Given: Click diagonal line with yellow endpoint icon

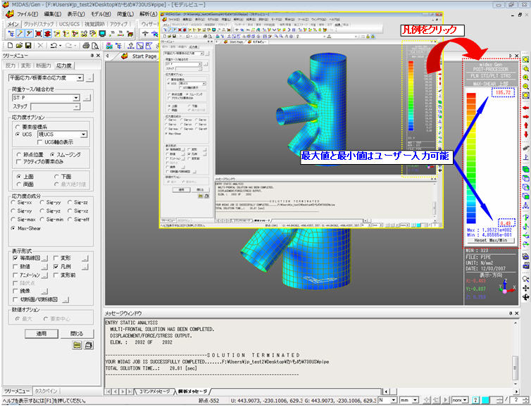Looking at the screenshot, I should tap(20, 34).
